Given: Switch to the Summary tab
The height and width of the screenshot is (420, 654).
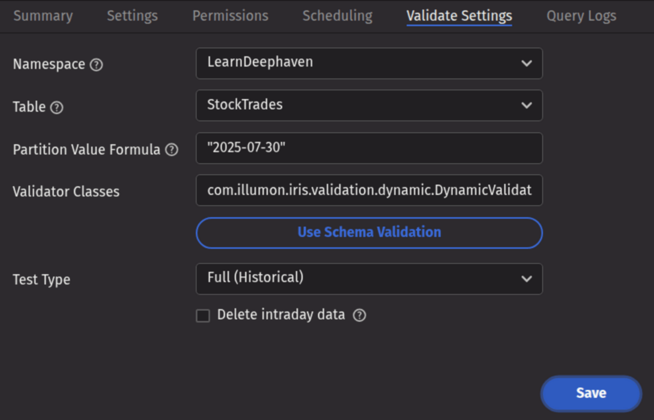Looking at the screenshot, I should tap(43, 16).
